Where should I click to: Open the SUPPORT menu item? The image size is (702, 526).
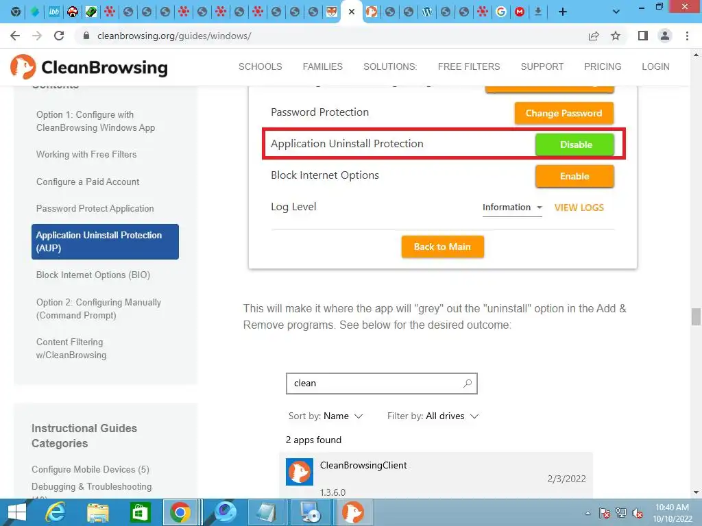pyautogui.click(x=542, y=66)
